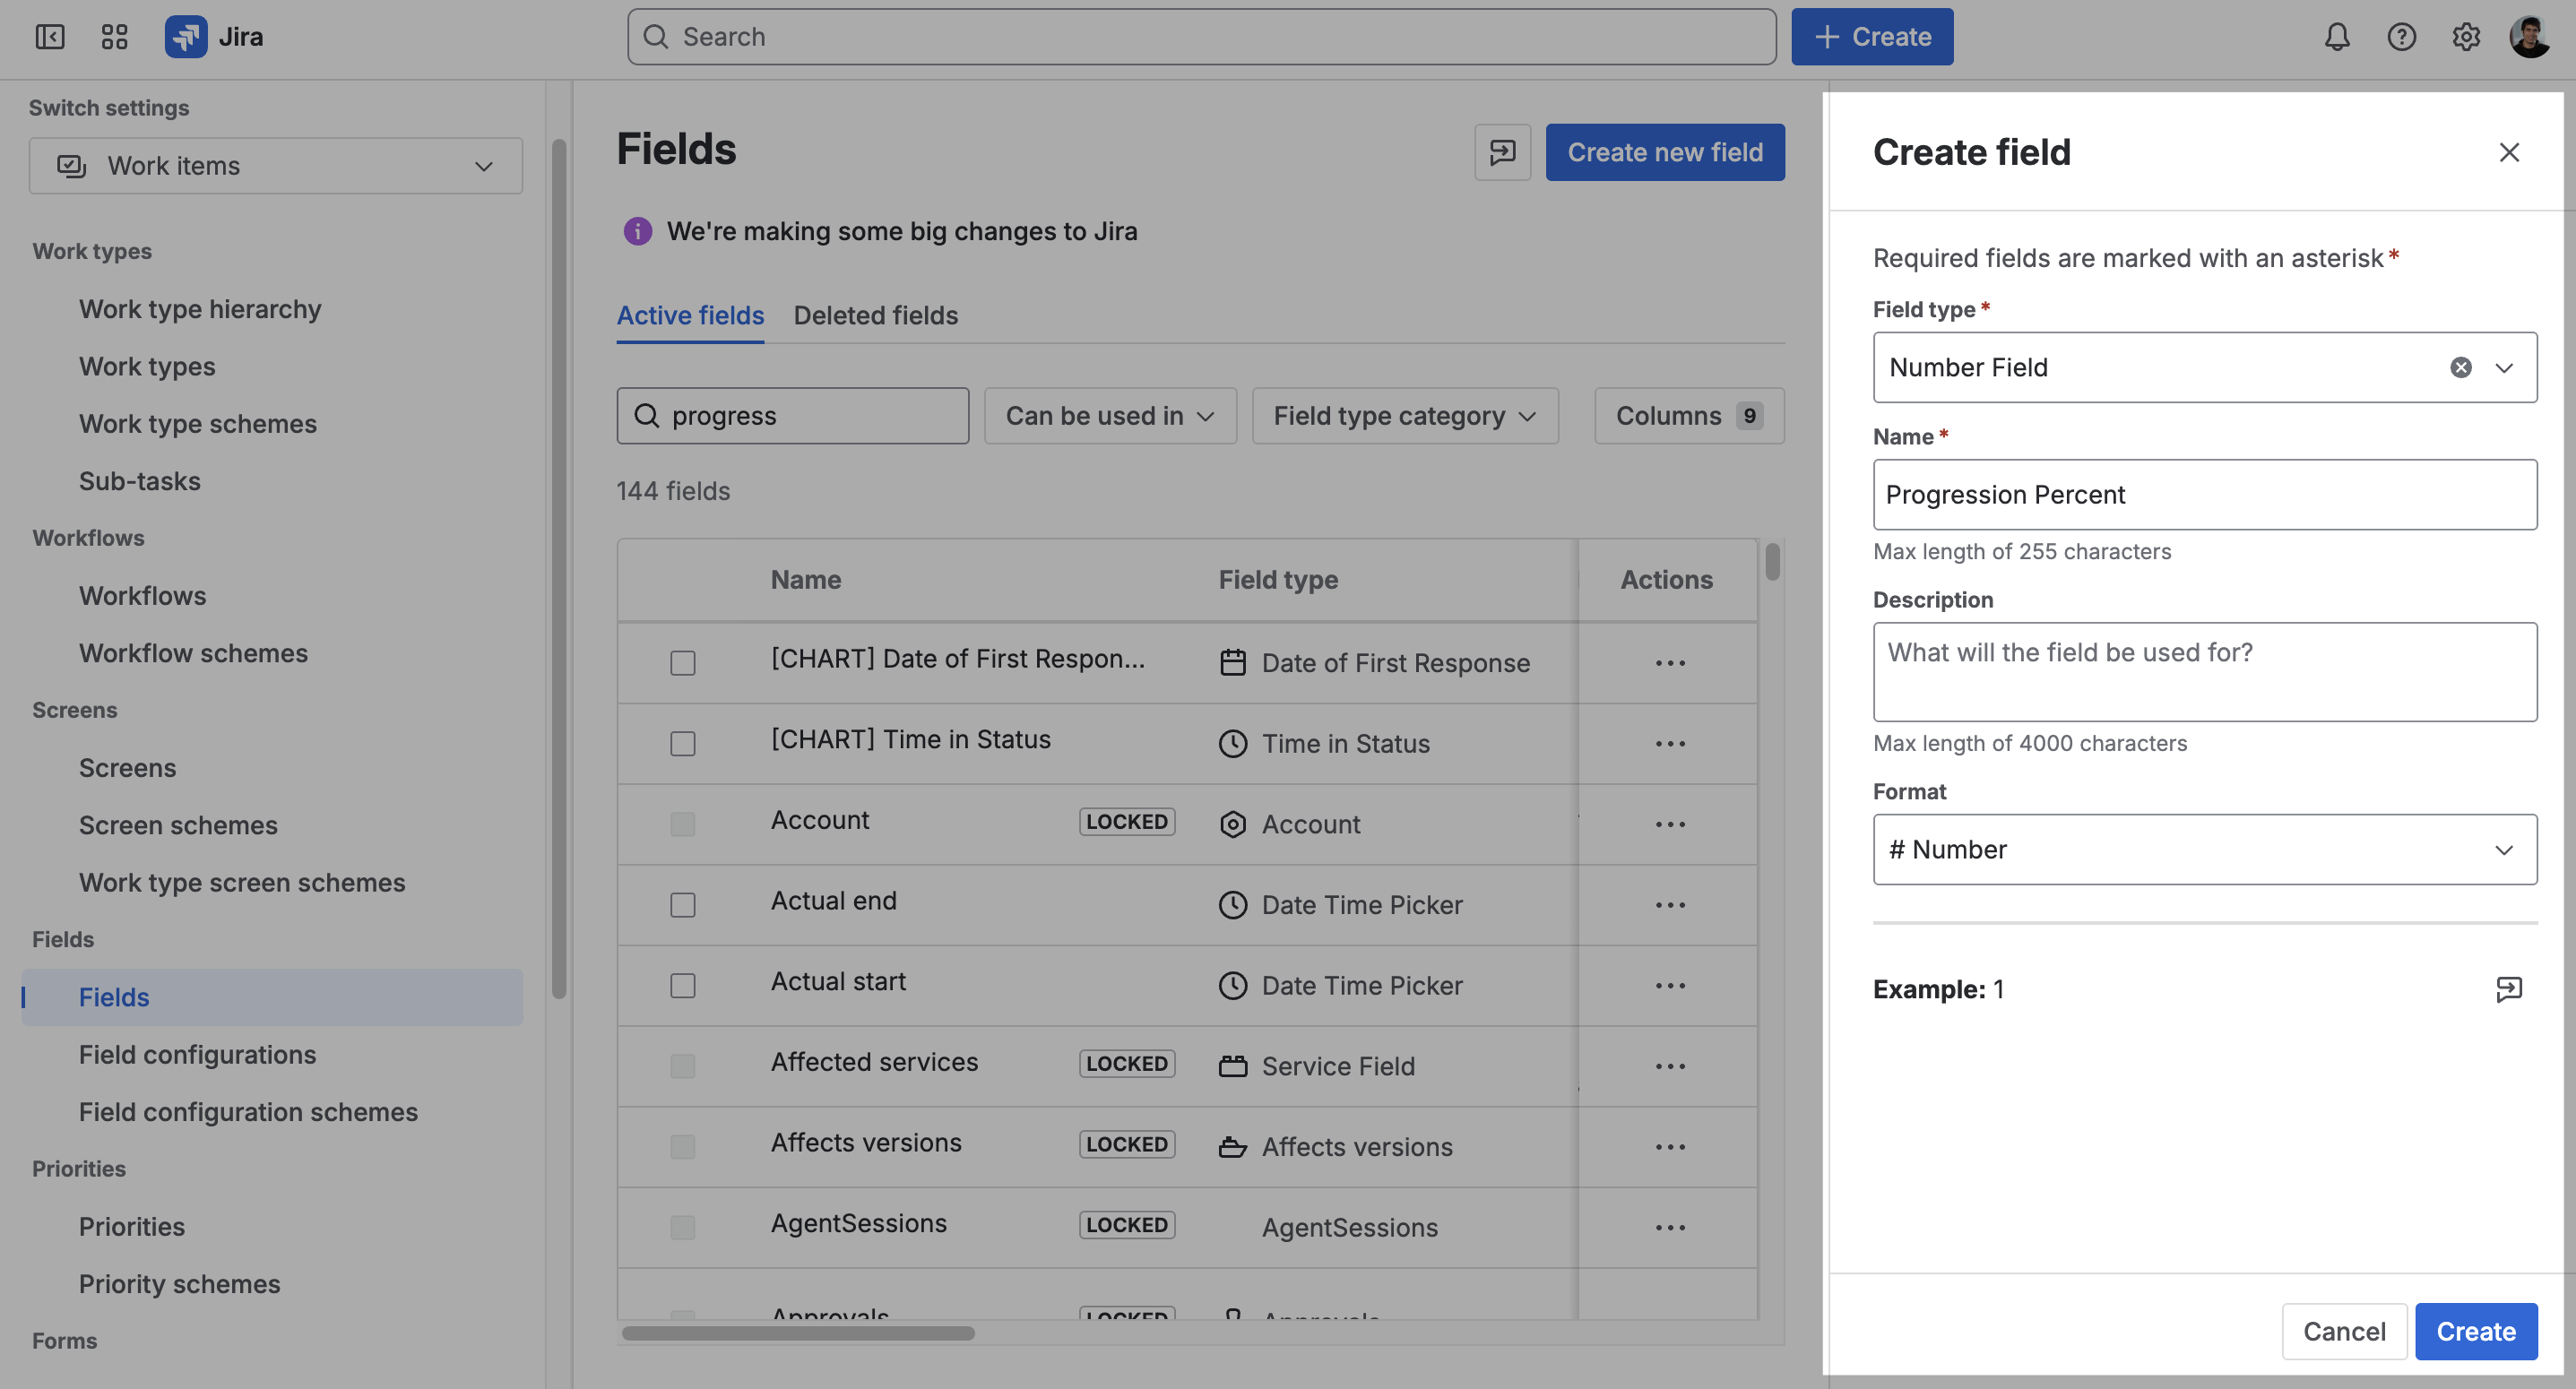
Task: Click the Sub-tasks sidebar link
Action: (140, 482)
